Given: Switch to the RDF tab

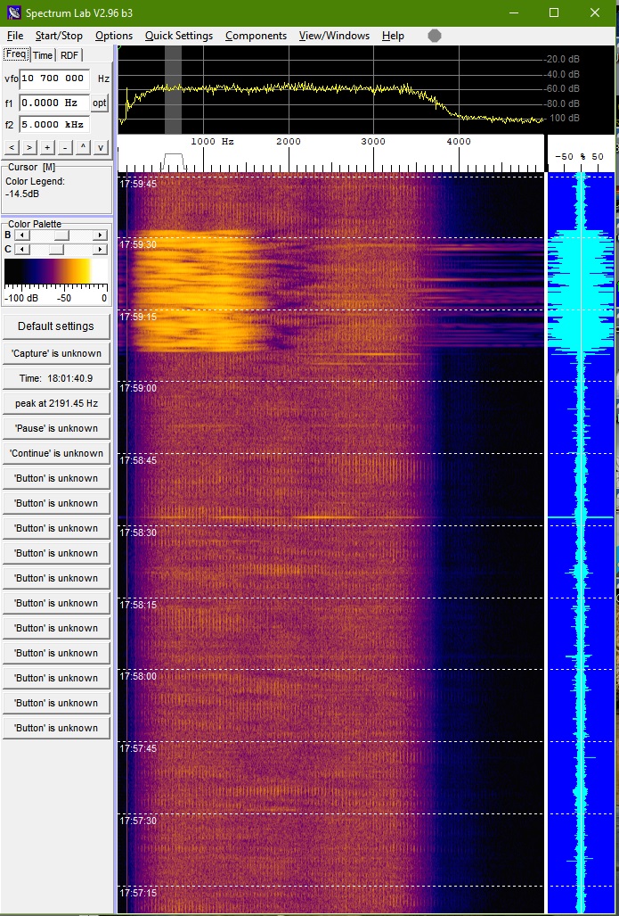Looking at the screenshot, I should pos(69,55).
